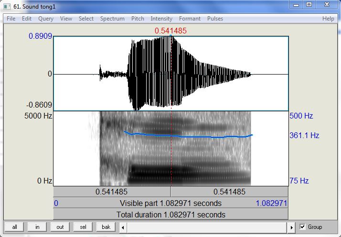Open the Pulses menu
Viewport: 341px width, 237px height.
point(215,19)
